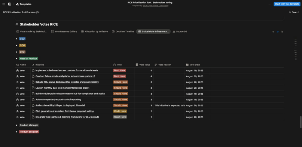
Task: Click the Vote Date column header
Action: pyautogui.click(x=197, y=65)
